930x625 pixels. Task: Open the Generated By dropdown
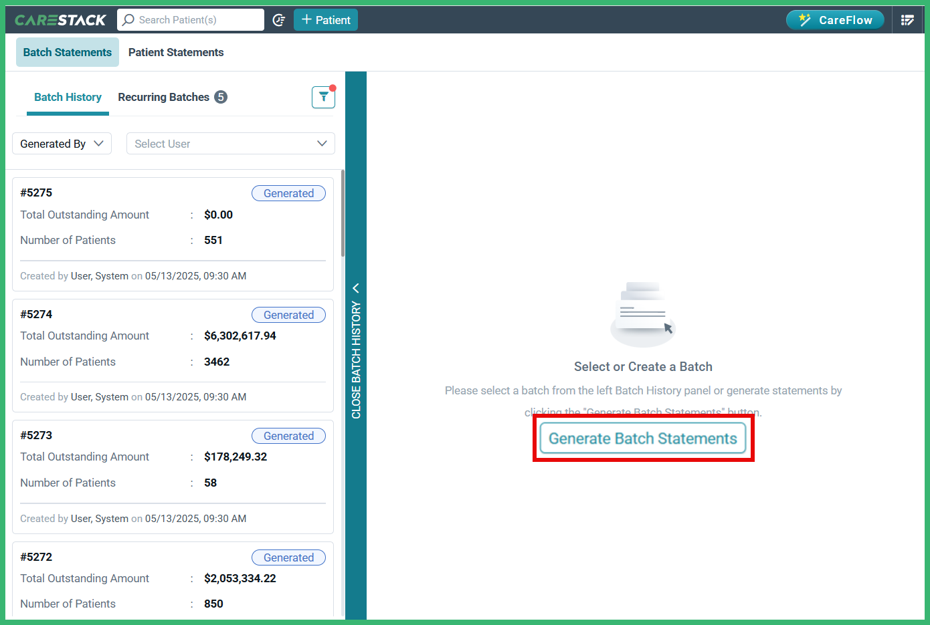click(62, 143)
